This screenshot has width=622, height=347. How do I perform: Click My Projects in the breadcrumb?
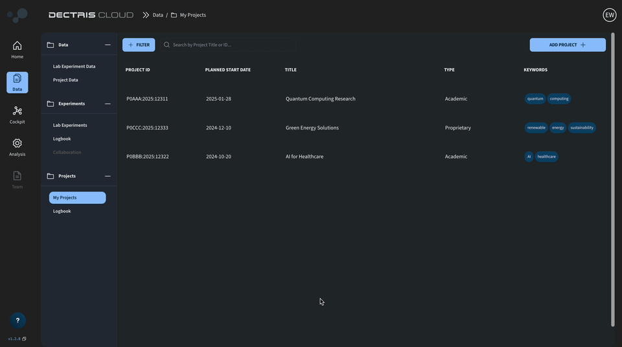pyautogui.click(x=193, y=15)
